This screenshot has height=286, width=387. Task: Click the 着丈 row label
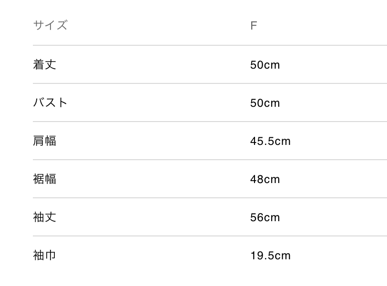click(44, 64)
